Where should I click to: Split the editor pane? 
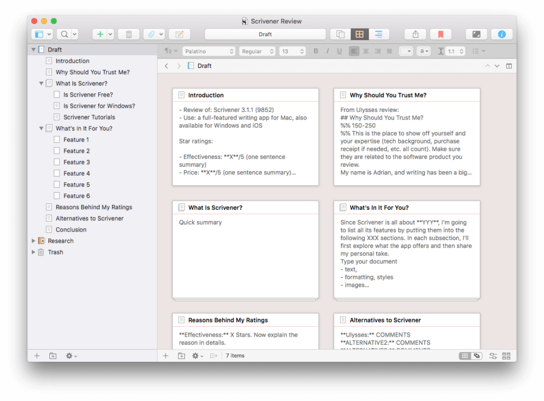click(509, 66)
